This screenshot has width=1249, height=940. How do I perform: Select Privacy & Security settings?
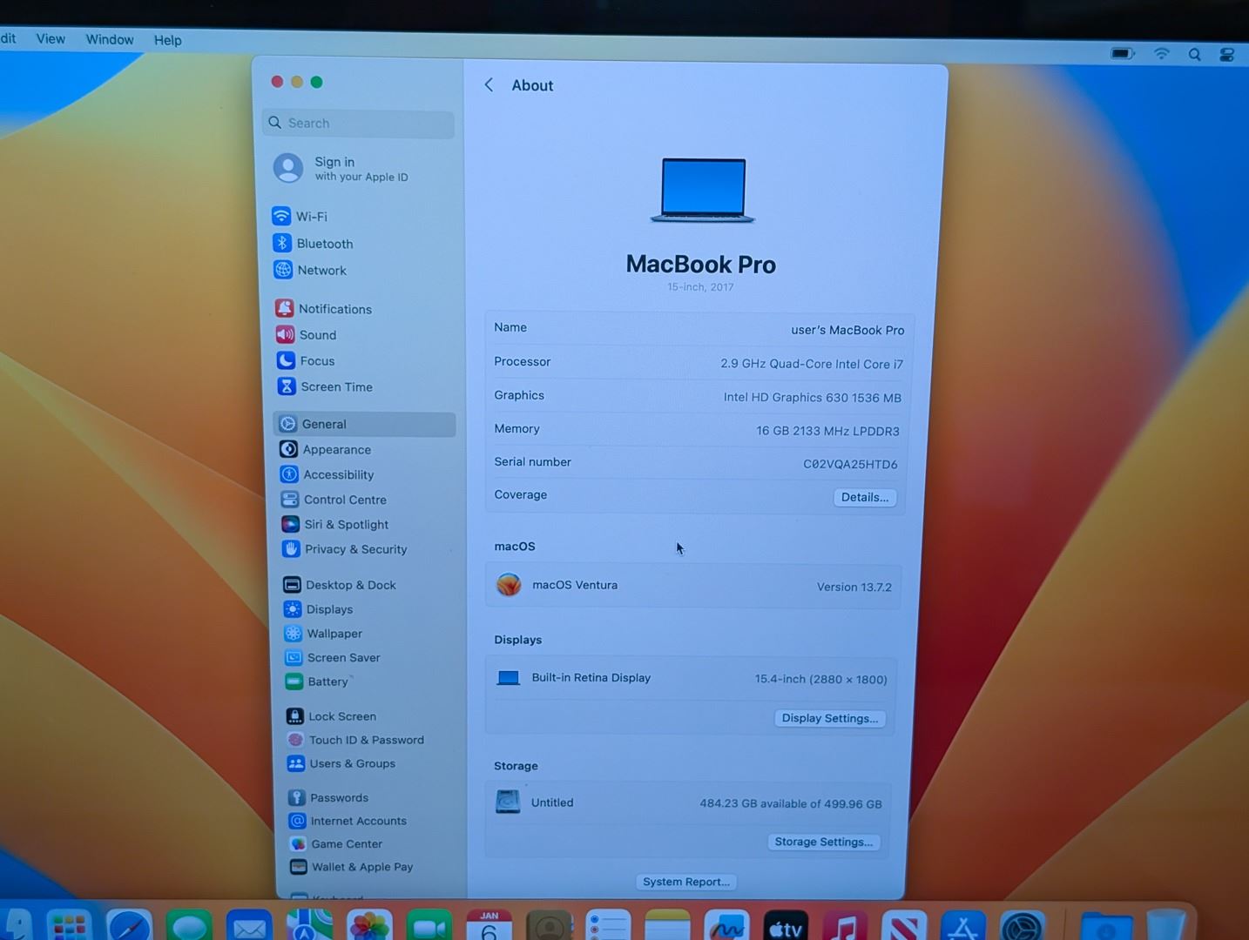(354, 549)
